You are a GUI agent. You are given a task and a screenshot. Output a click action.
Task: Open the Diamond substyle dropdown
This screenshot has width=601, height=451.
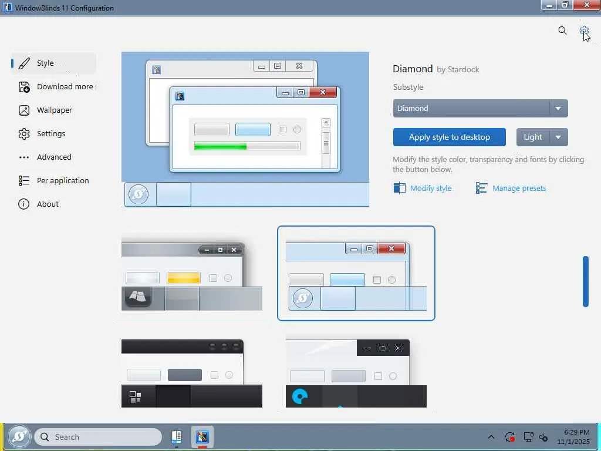click(480, 109)
